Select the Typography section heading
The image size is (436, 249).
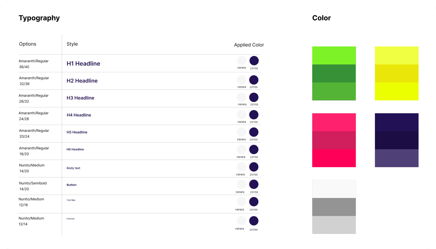[x=39, y=18]
